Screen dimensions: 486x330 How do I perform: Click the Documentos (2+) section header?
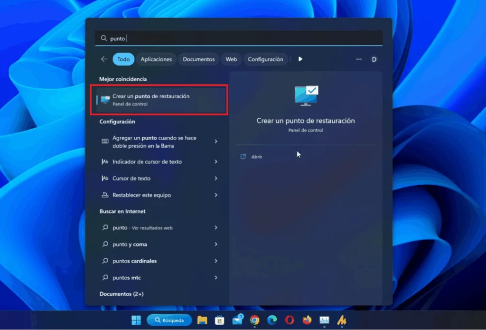[x=121, y=294]
